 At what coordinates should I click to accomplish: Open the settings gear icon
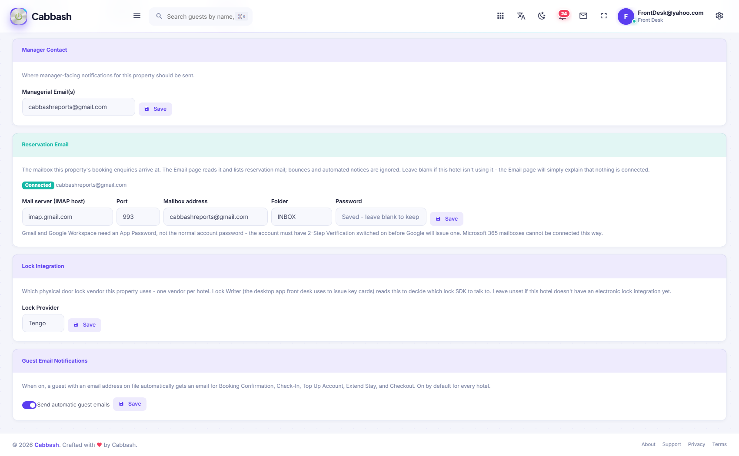coord(719,16)
